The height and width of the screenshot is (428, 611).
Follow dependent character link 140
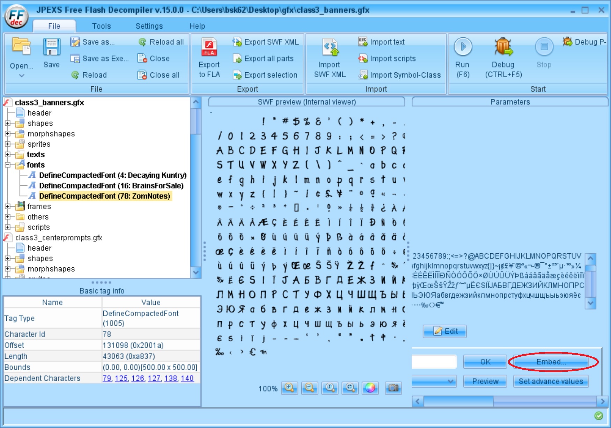click(x=187, y=378)
